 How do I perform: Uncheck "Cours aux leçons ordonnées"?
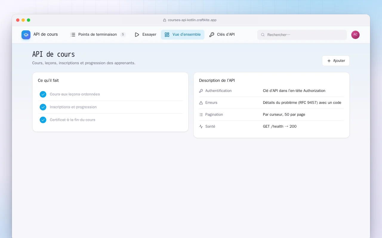pyautogui.click(x=43, y=94)
